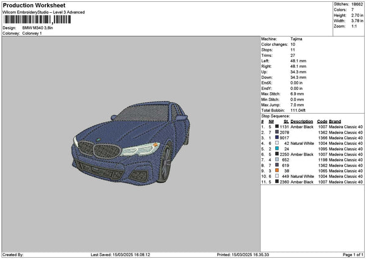Click the design name BMW M340 3,8in
The image size is (366, 259).
tap(39, 28)
